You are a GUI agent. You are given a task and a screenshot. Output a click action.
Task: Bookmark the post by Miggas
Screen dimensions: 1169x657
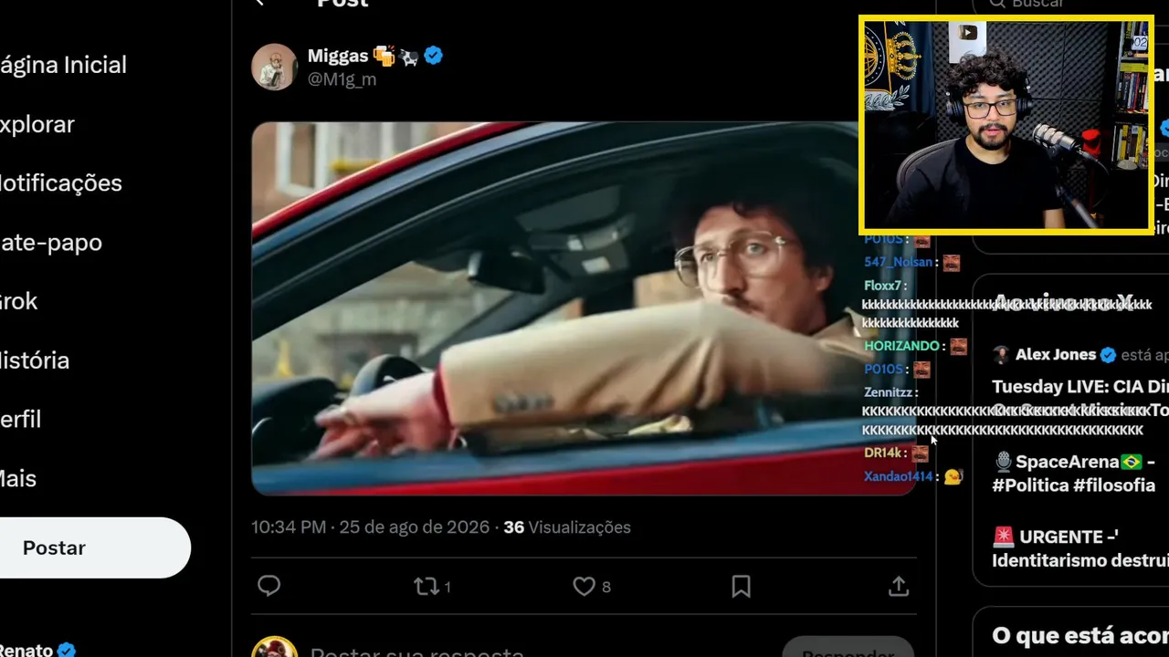point(741,586)
